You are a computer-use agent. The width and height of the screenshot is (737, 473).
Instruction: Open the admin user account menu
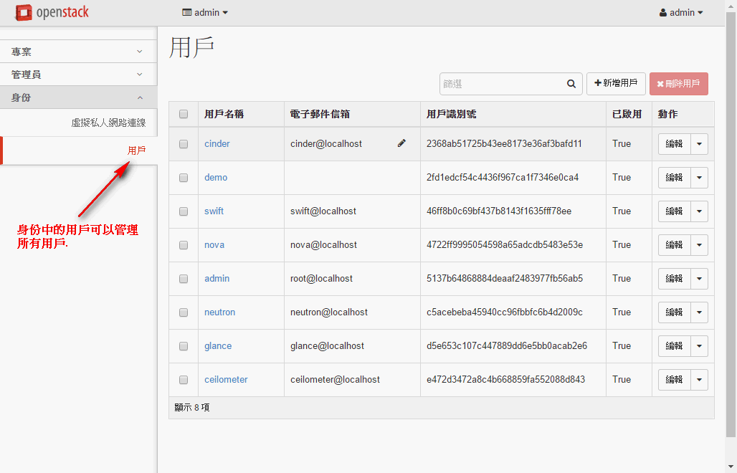click(681, 13)
